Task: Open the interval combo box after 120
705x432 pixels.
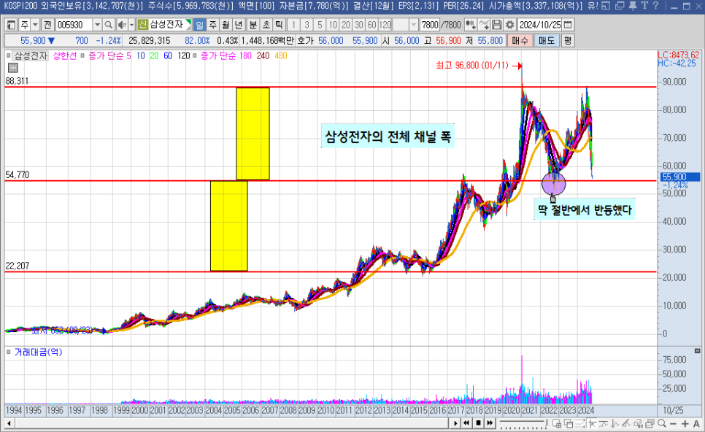Action: pyautogui.click(x=406, y=25)
